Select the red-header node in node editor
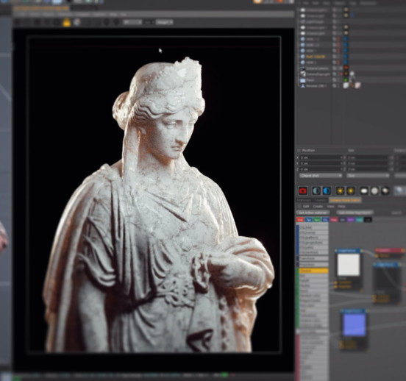This screenshot has width=406, height=381. (390, 251)
